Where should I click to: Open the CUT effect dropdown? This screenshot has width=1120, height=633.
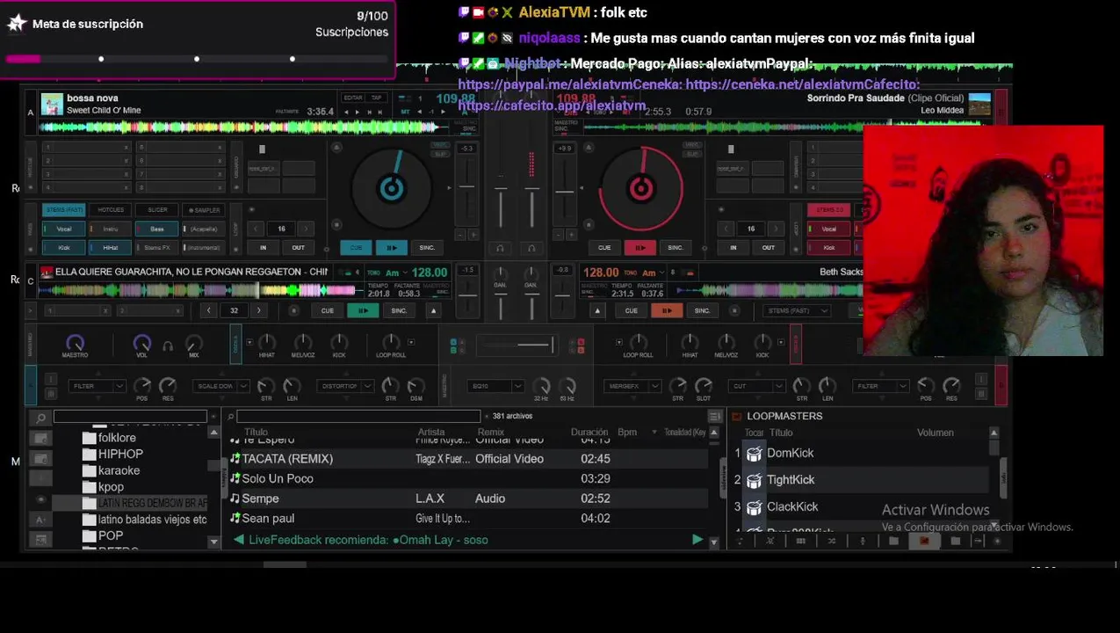tap(758, 386)
